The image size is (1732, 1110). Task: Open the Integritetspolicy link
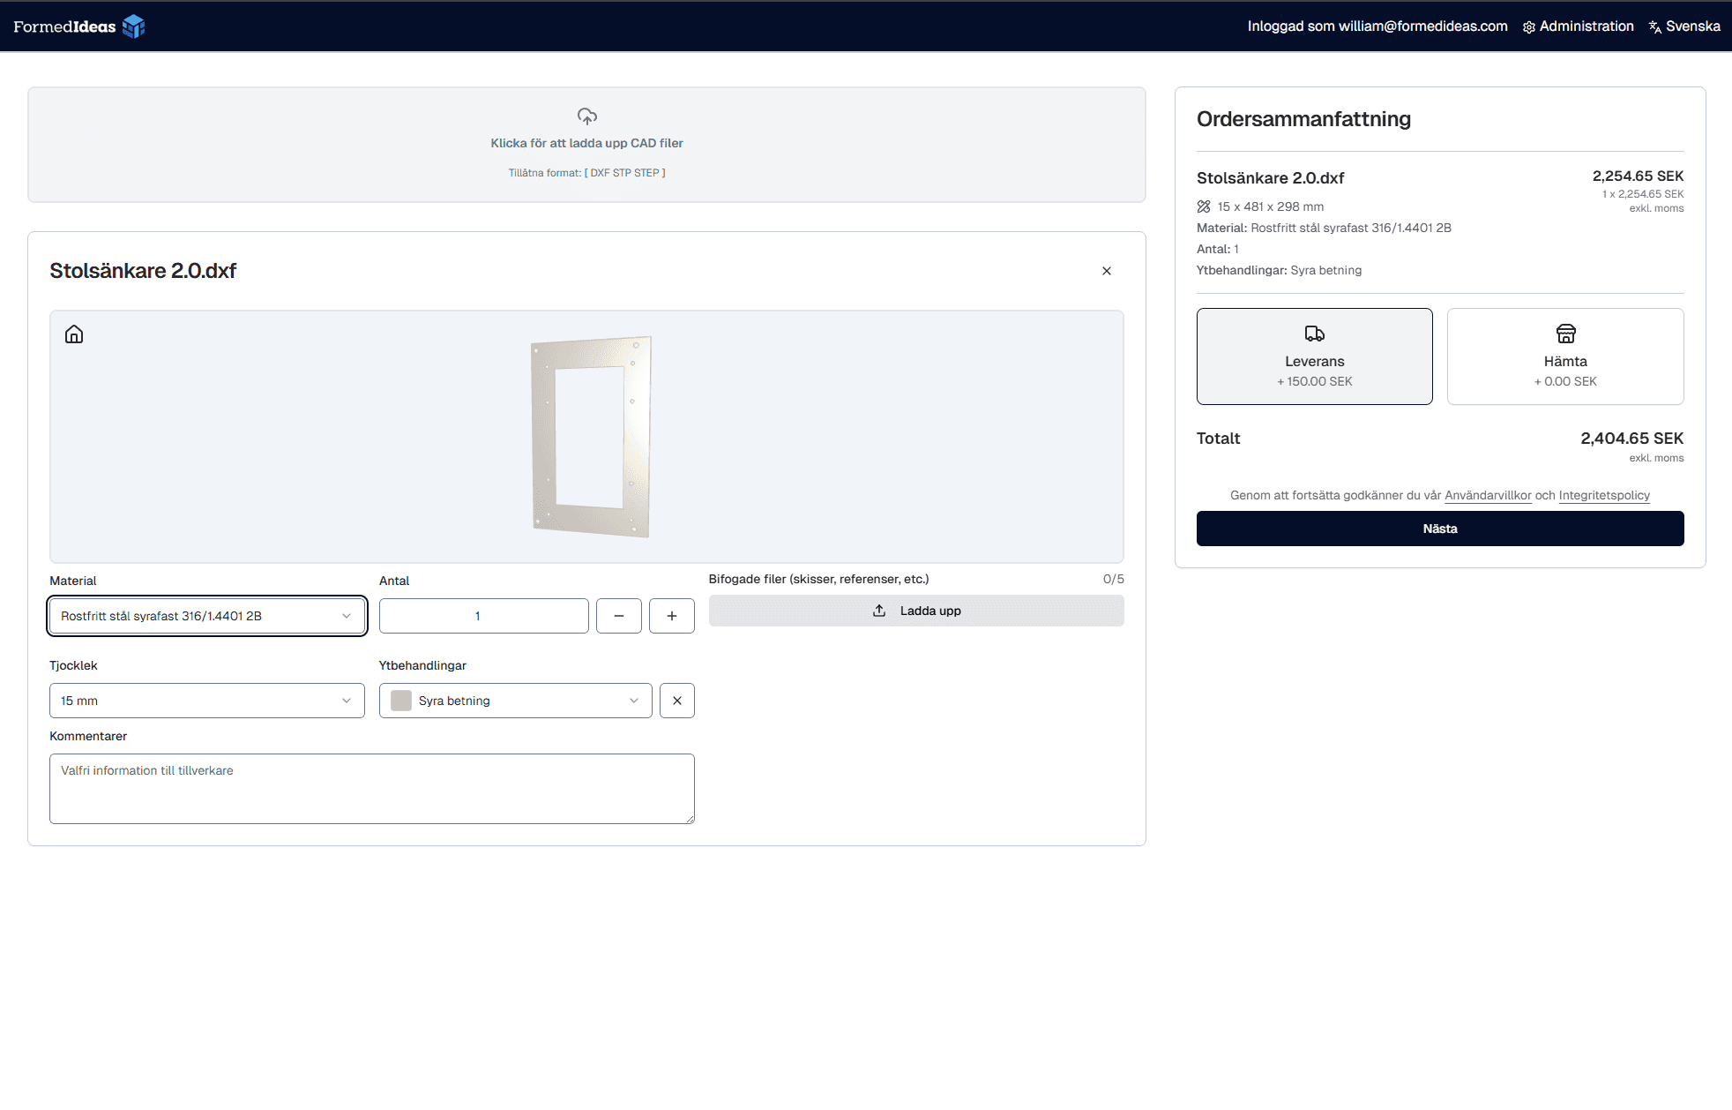click(1603, 496)
